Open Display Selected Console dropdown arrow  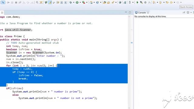191,13
